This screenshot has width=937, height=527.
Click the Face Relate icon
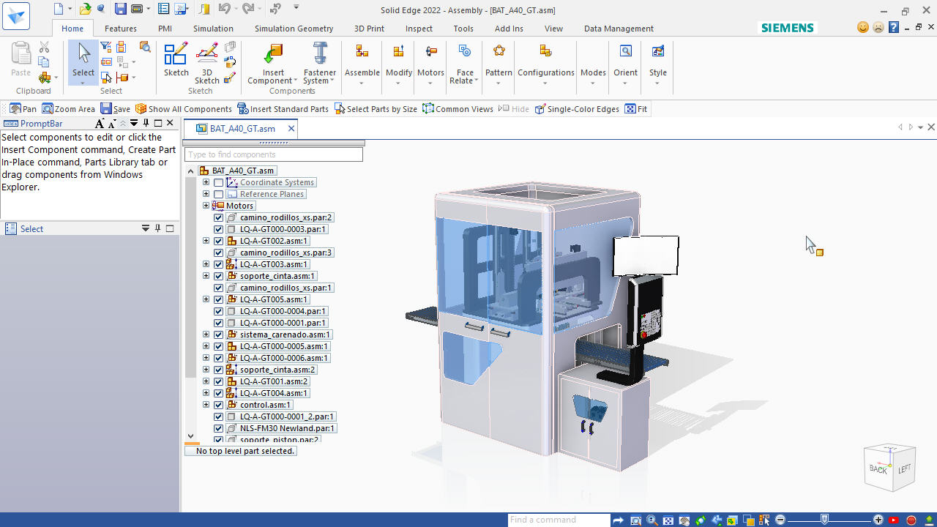(465, 51)
